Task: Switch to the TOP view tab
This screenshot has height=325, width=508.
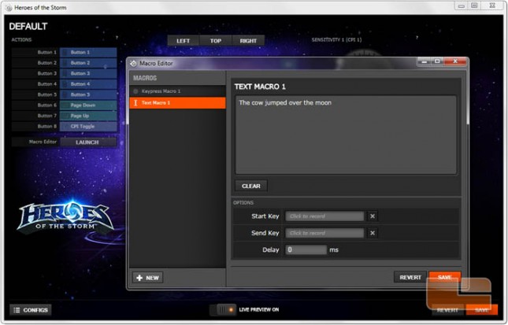Action: click(x=216, y=41)
